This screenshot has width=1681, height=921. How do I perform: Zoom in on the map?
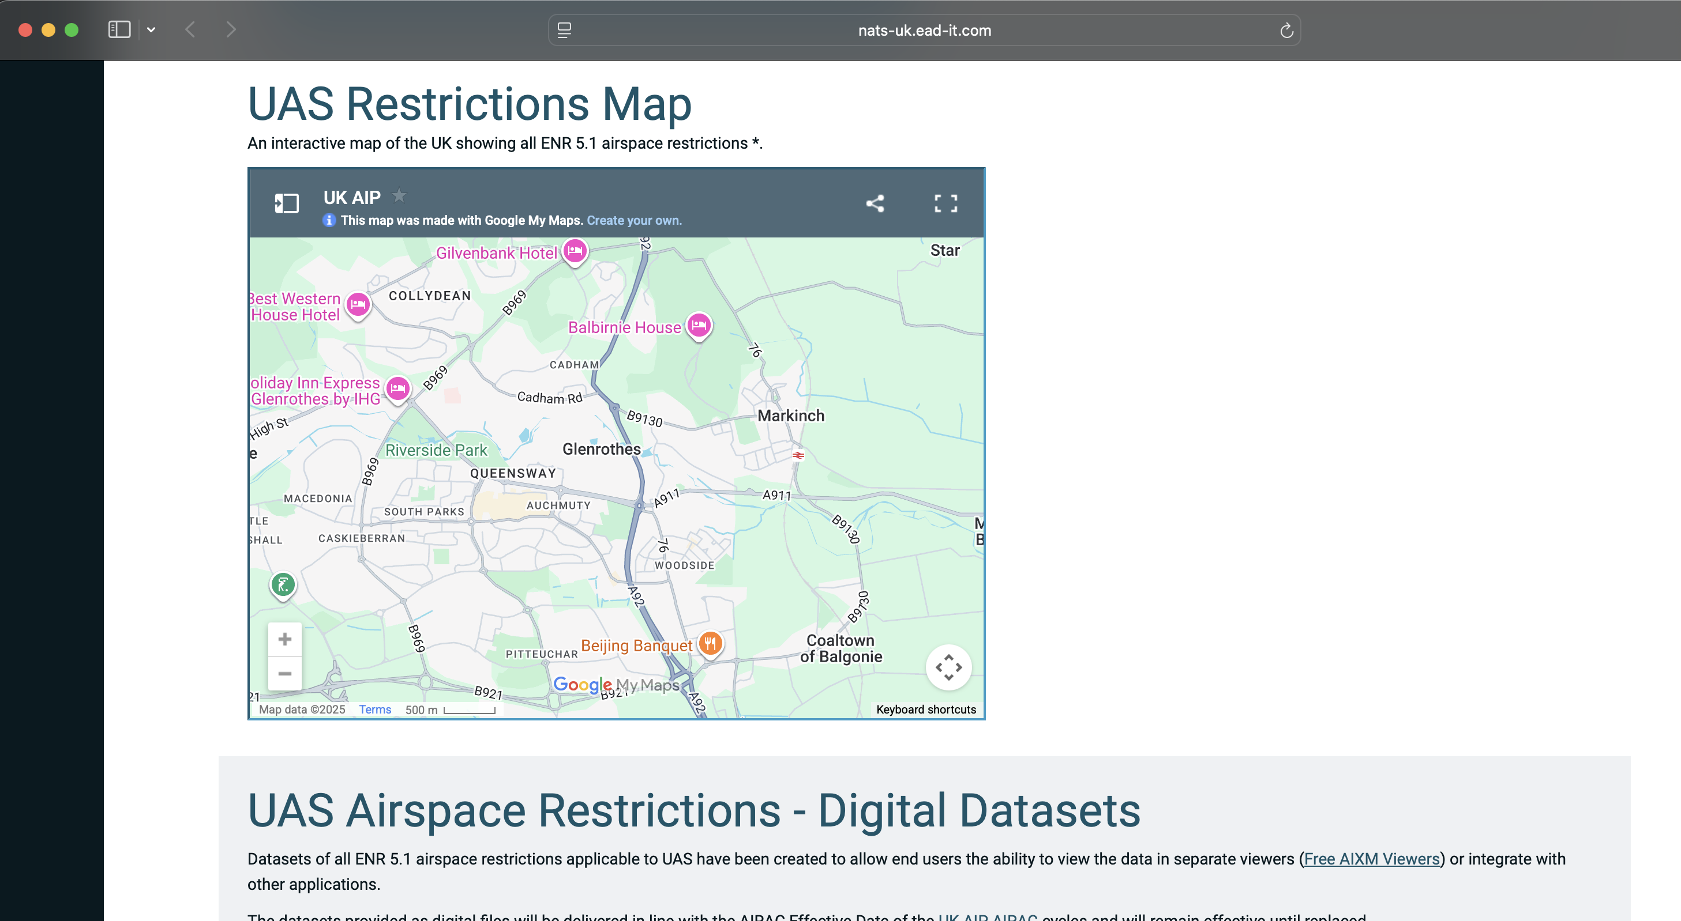pos(284,639)
